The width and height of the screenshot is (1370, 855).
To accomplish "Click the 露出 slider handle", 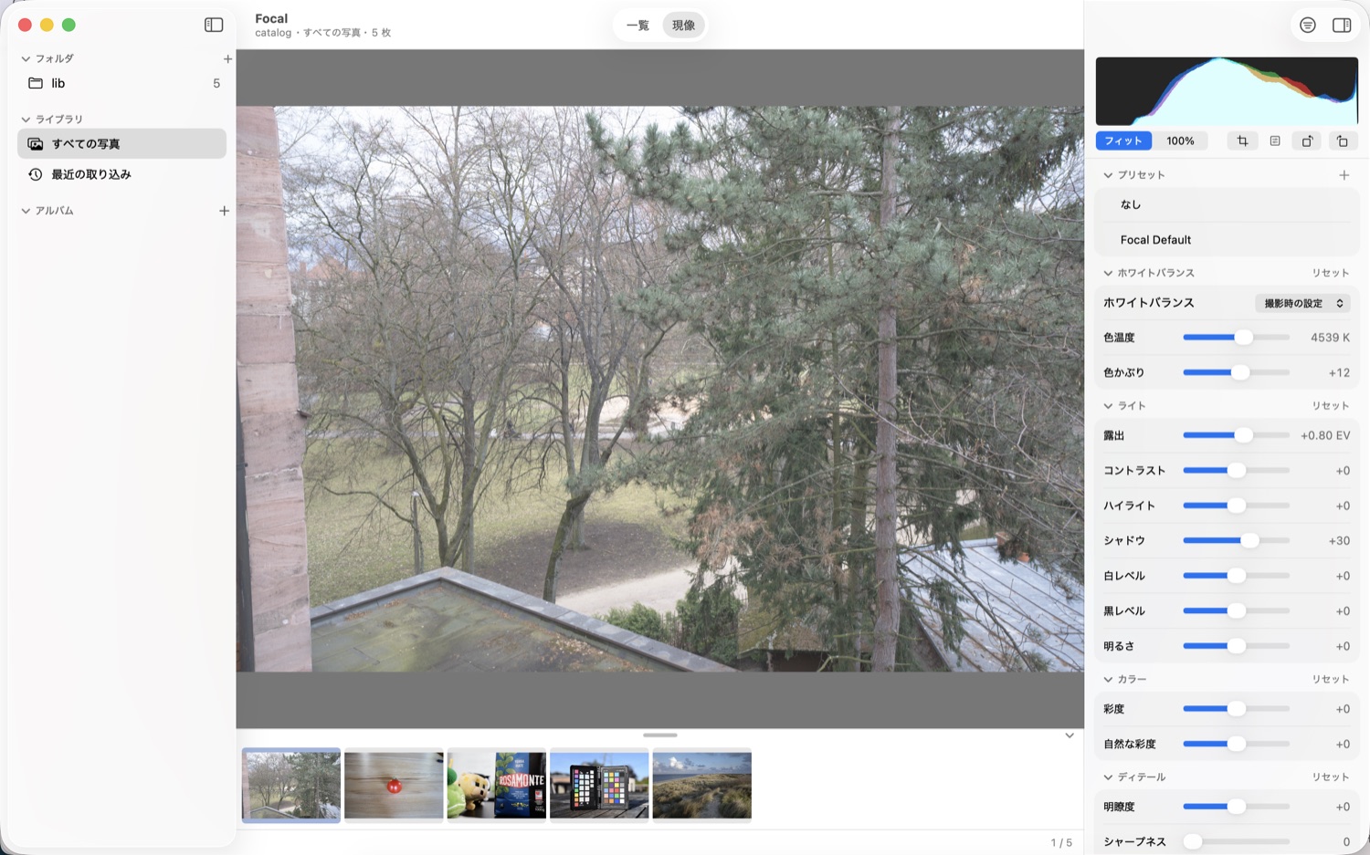I will click(x=1243, y=435).
